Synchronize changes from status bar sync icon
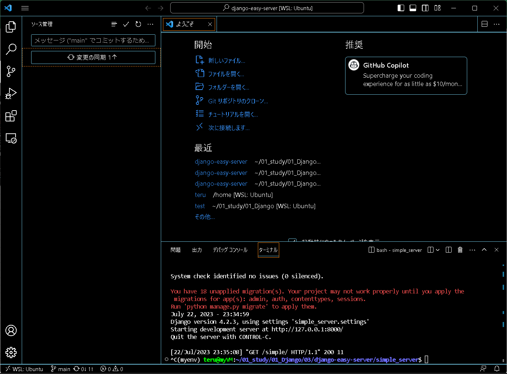Screen dimensions: 507x374 (83, 369)
